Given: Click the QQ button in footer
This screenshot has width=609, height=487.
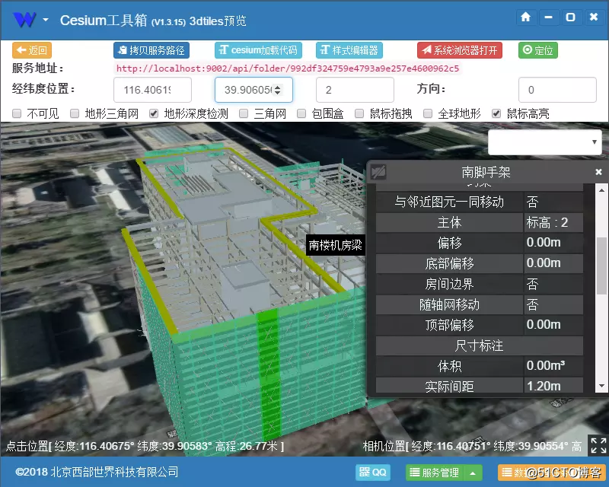Looking at the screenshot, I should pyautogui.click(x=373, y=473).
